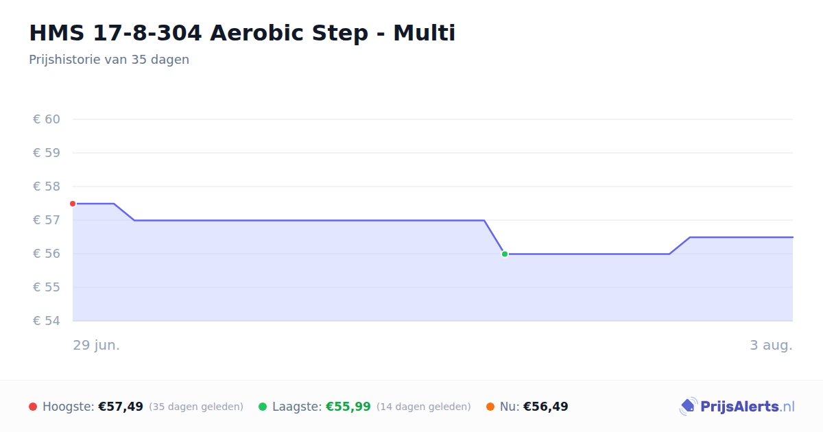This screenshot has width=823, height=432.
Task: Click the € 54 axis label
Action: pos(47,321)
